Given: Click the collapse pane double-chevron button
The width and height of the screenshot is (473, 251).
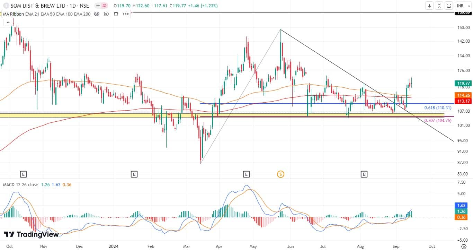Looking at the screenshot, I should point(439,6).
